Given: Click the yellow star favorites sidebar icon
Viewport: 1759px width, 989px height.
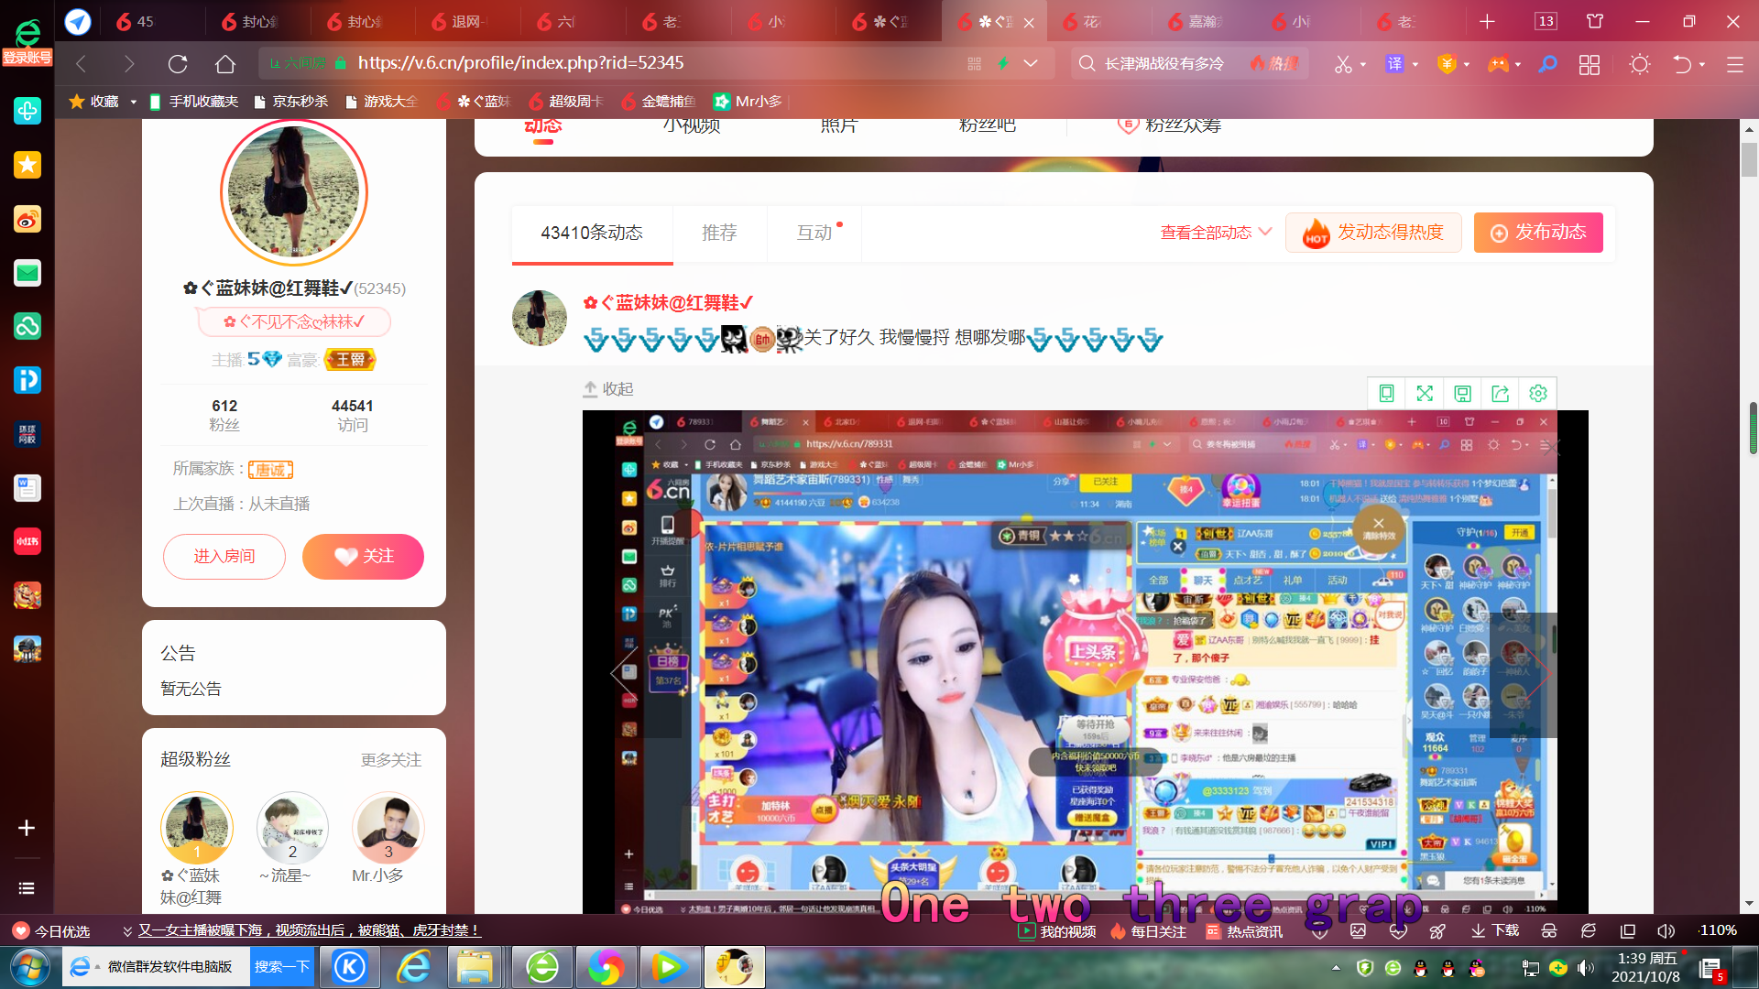Looking at the screenshot, I should coord(27,165).
